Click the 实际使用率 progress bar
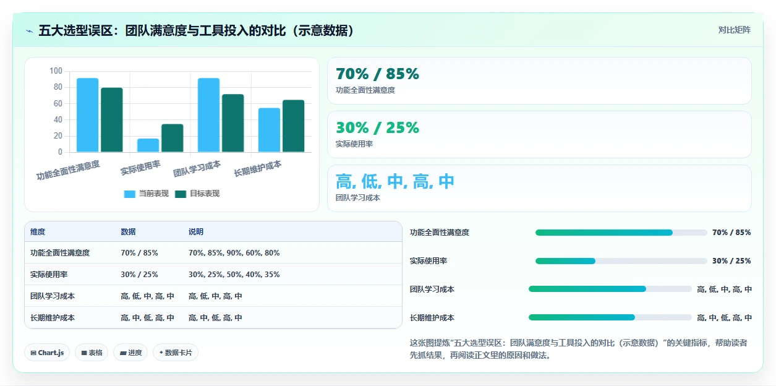 coord(621,261)
